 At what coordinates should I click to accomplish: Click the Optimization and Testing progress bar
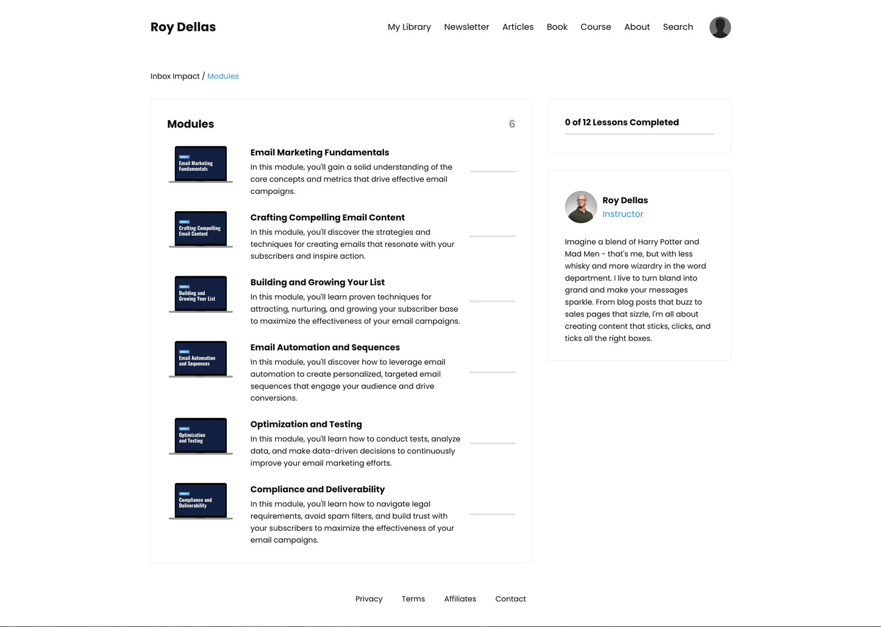[x=492, y=443]
